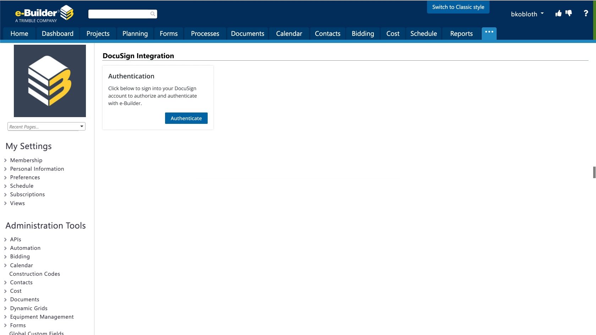Screen dimensions: 596x335
Task: Select the Cost tab
Action: click(393, 34)
